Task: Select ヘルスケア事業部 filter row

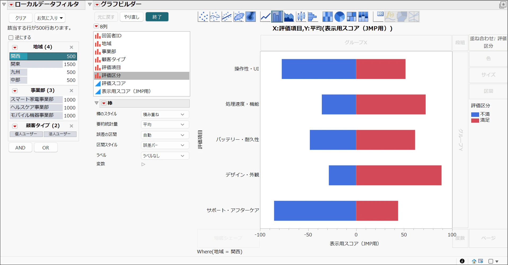Action: [x=43, y=108]
